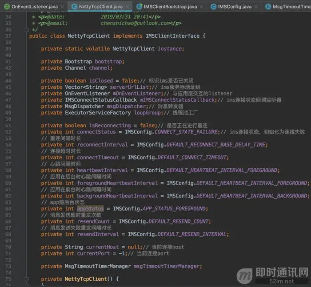Click line number 37 in the gutter

point(8,36)
